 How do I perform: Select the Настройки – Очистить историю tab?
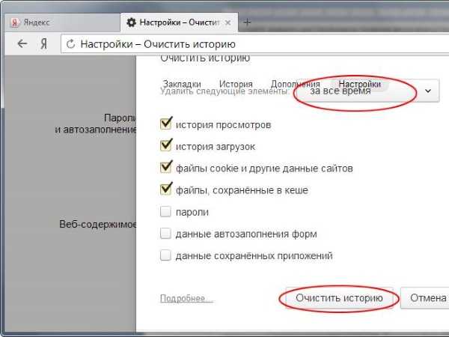tap(180, 22)
